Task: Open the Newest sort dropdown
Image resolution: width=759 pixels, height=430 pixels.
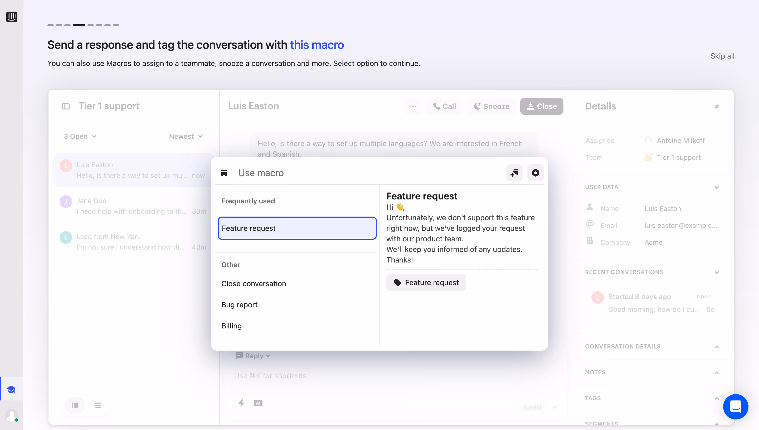Action: pyautogui.click(x=186, y=136)
